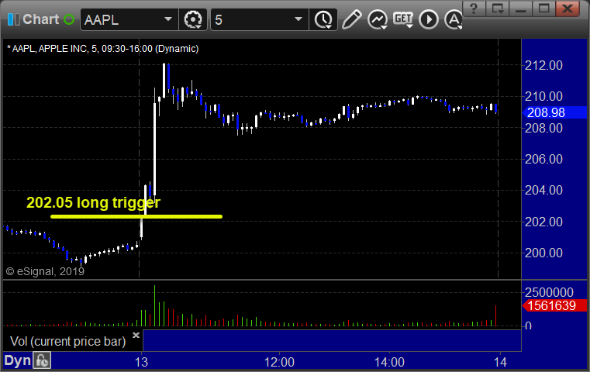Click the detach window button
This screenshot has height=372, width=590.
pos(497,9)
